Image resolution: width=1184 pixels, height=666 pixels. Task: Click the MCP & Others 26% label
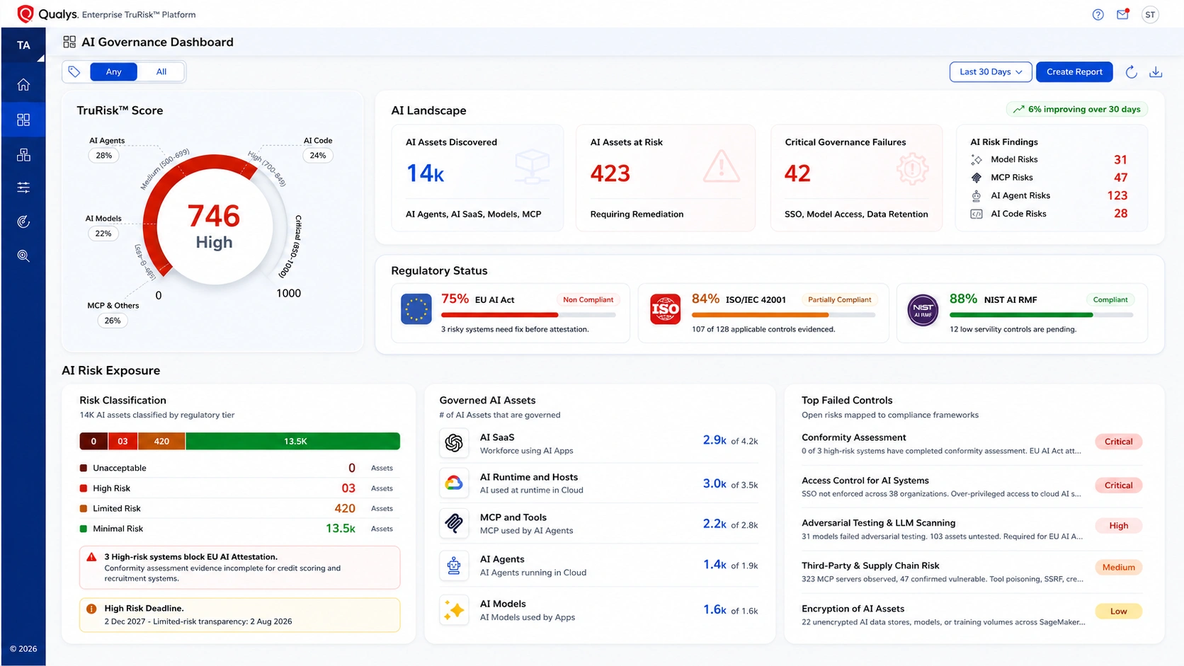(113, 314)
